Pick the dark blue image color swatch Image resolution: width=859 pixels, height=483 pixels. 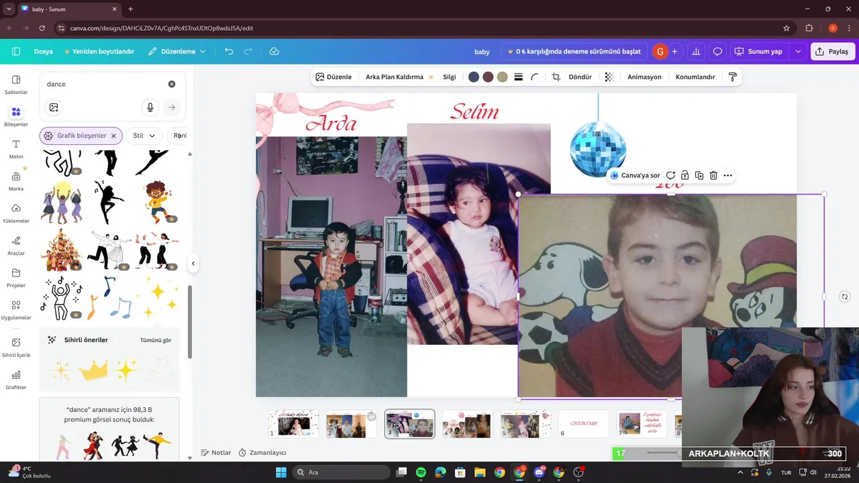(x=474, y=77)
